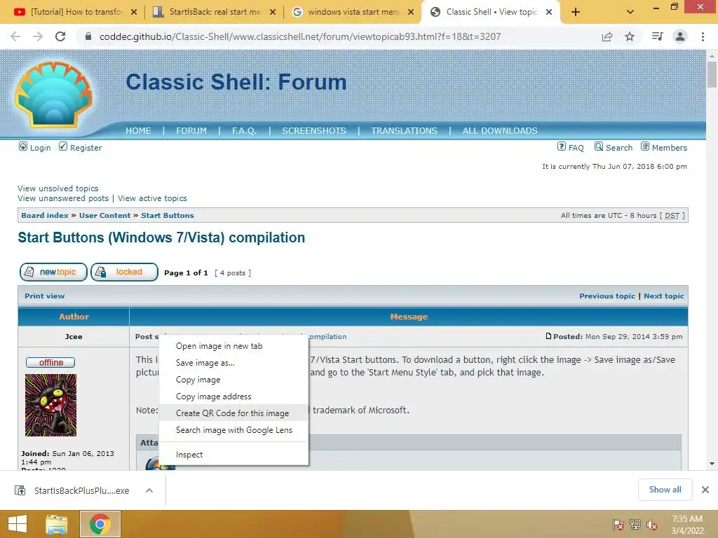
Task: Close the StartIsBack tab
Action: (x=273, y=12)
